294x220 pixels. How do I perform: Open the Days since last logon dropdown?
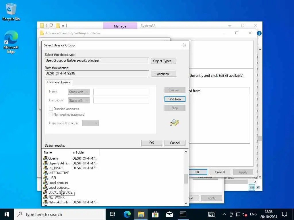90,123
